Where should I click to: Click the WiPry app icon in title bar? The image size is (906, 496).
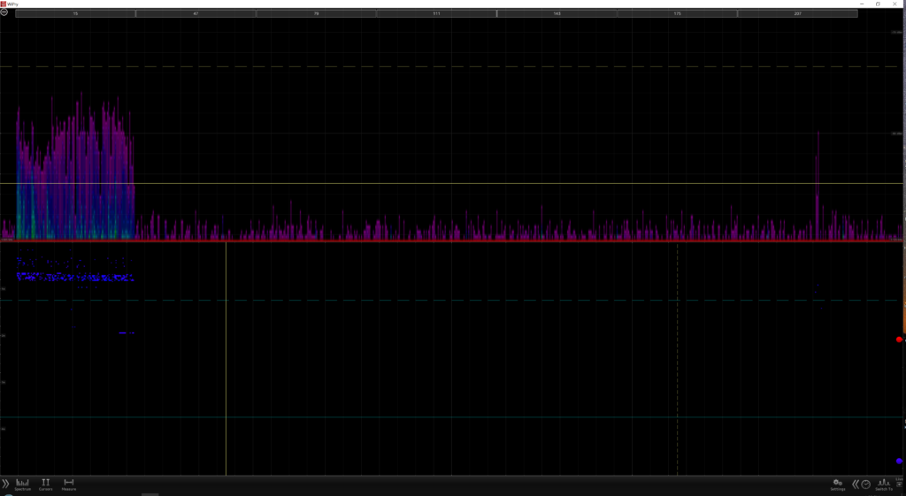[x=4, y=4]
